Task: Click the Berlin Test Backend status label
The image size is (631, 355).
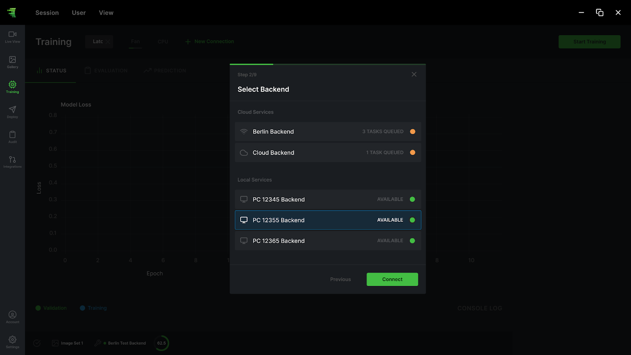Action: coord(127,343)
